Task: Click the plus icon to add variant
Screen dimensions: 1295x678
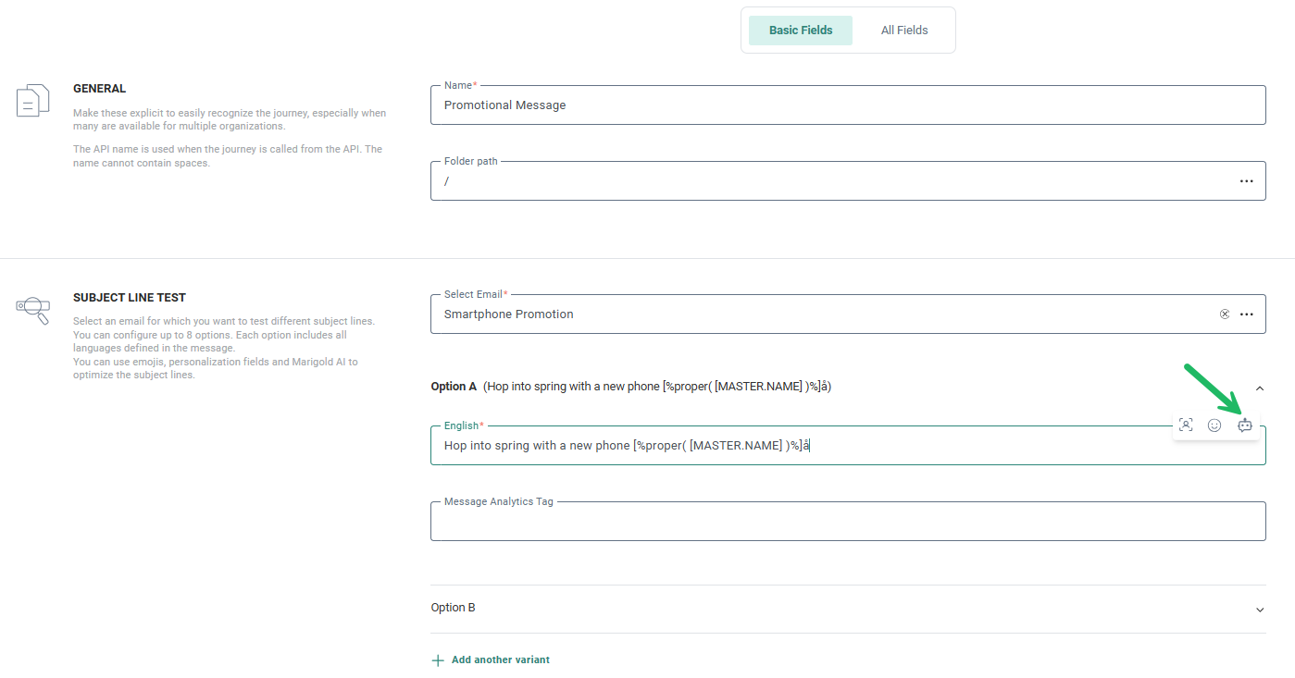Action: [x=438, y=660]
